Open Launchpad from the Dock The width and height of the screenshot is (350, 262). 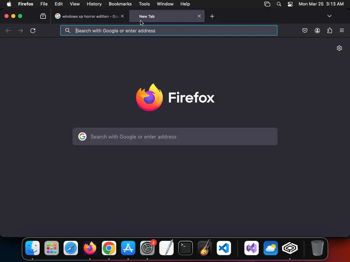(52, 248)
